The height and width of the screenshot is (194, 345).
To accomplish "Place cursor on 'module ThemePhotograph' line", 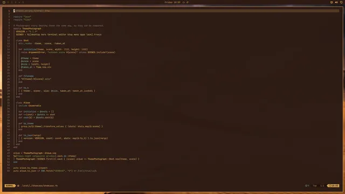I will pyautogui.click(x=27, y=29).
